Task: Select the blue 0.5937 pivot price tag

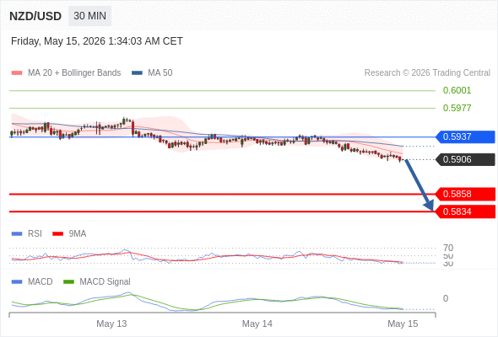Action: 465,137
